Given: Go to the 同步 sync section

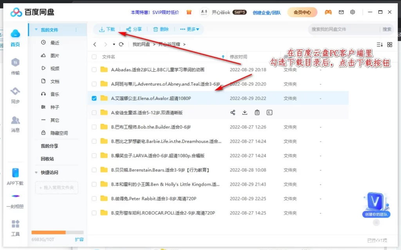Looking at the screenshot, I should point(15,95).
